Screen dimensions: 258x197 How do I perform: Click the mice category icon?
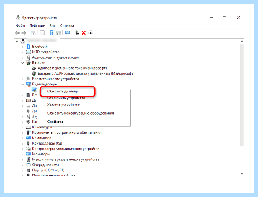tap(28, 160)
